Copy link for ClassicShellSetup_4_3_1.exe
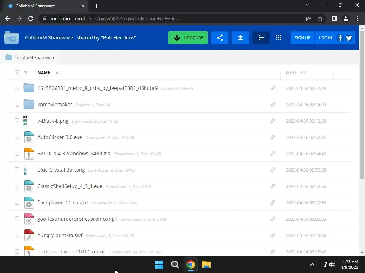The height and width of the screenshot is (273, 365). [x=273, y=186]
